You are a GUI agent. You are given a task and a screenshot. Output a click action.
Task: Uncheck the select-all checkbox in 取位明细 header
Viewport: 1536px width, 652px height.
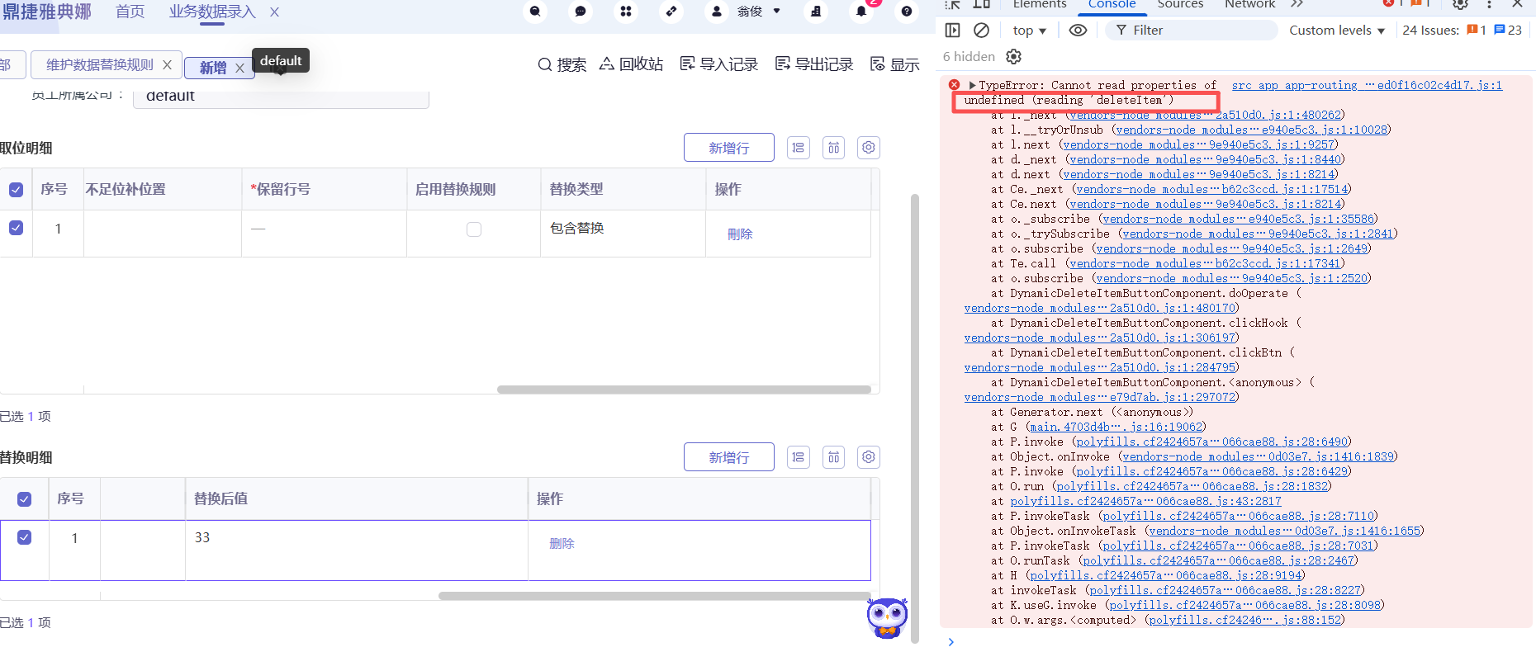coord(16,190)
